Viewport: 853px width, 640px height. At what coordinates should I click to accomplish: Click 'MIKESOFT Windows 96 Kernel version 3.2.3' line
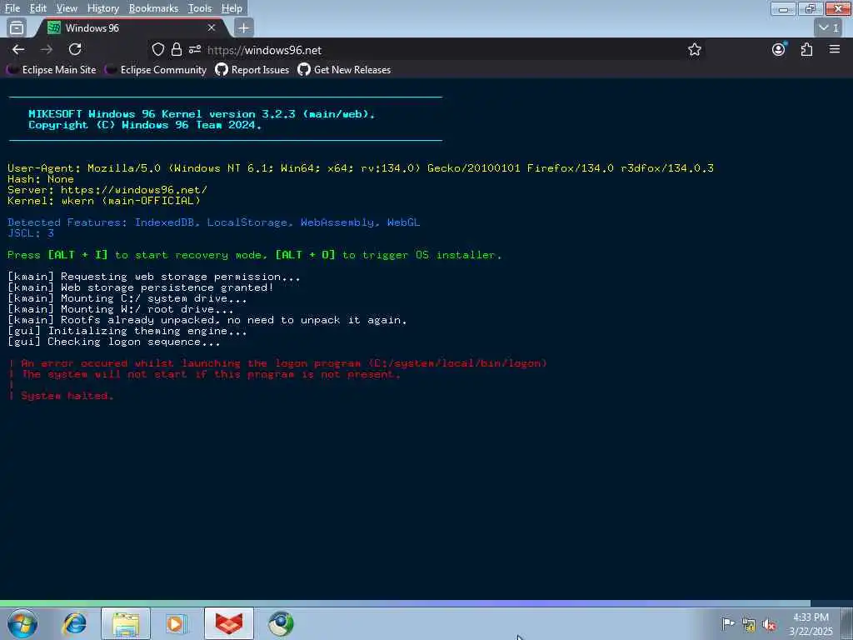[202, 113]
